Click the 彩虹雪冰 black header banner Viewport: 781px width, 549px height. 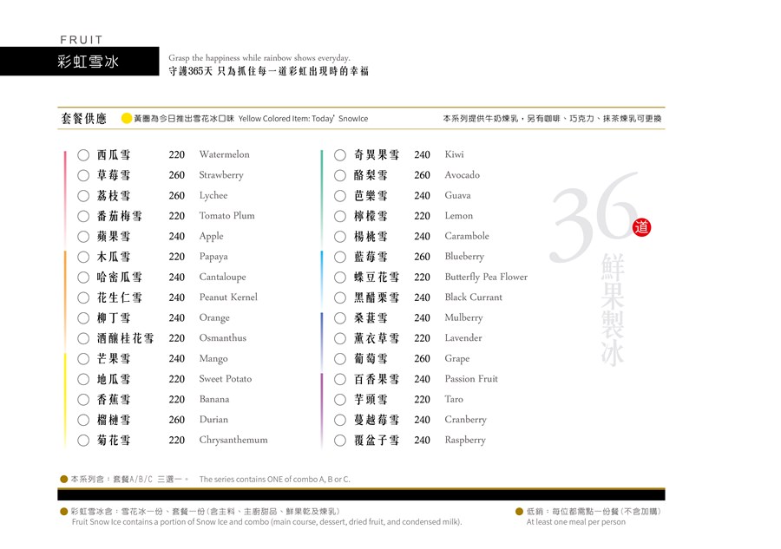click(80, 62)
